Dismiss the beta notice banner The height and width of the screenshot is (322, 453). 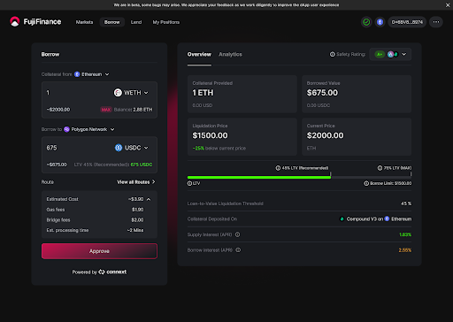tap(448, 5)
